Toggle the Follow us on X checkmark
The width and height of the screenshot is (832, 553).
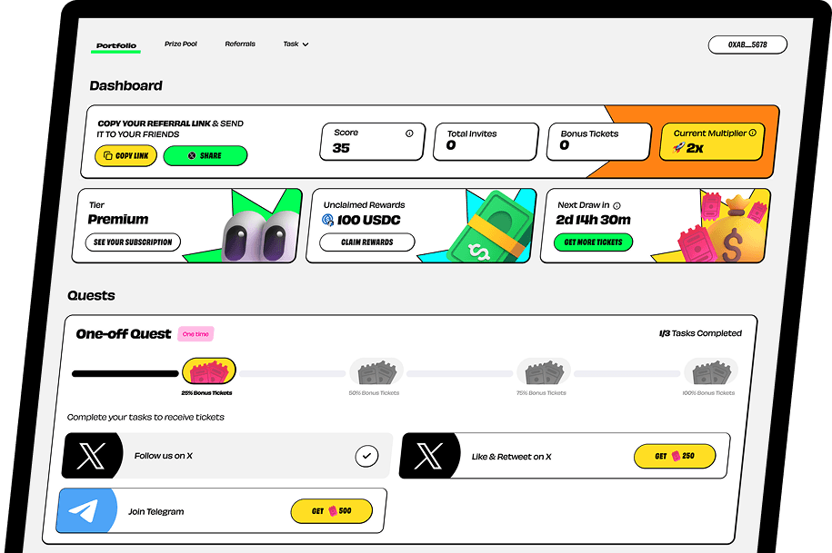pos(366,456)
